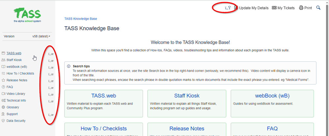
Task: Click the Staff Kiosk card description text
Action: [x=183, y=106]
